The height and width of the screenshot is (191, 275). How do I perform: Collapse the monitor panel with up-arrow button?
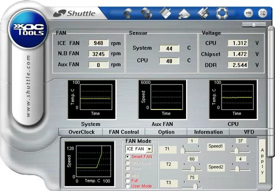(254, 24)
